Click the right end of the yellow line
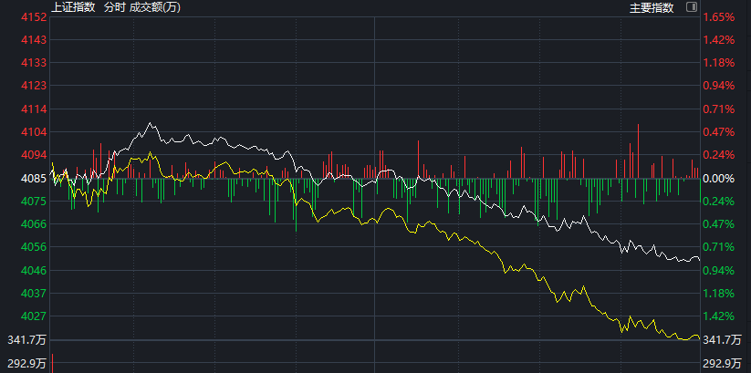751x373 pixels. tap(699, 338)
